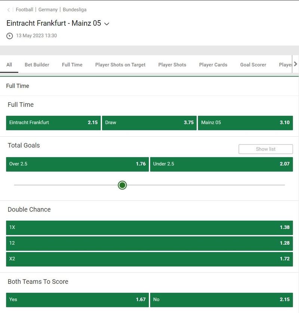This screenshot has height=313, width=299.
Task: Switch to the Bet Builder tab
Action: coord(37,65)
